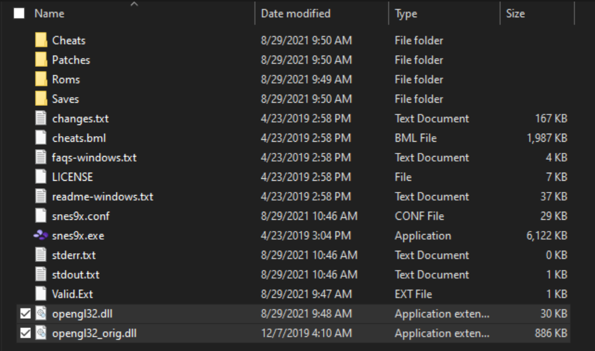Click the 886 KB size value
This screenshot has width=595, height=351.
click(x=551, y=333)
